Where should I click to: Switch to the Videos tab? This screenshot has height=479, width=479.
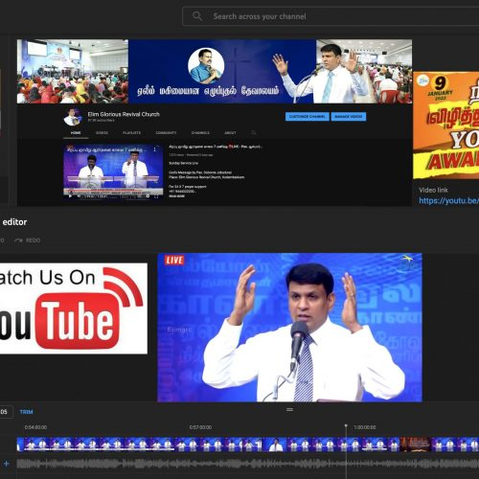click(x=102, y=132)
